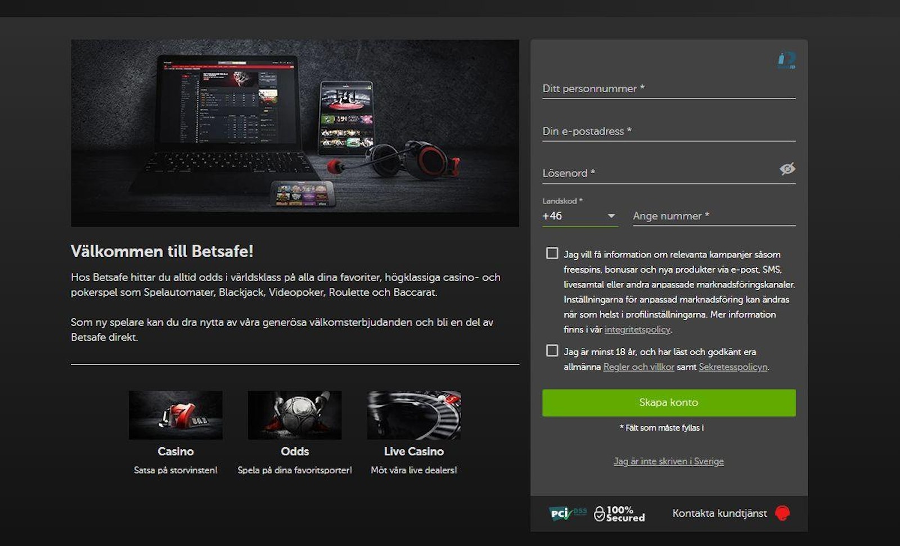
Task: Toggle password visibility eye icon
Action: pos(787,169)
